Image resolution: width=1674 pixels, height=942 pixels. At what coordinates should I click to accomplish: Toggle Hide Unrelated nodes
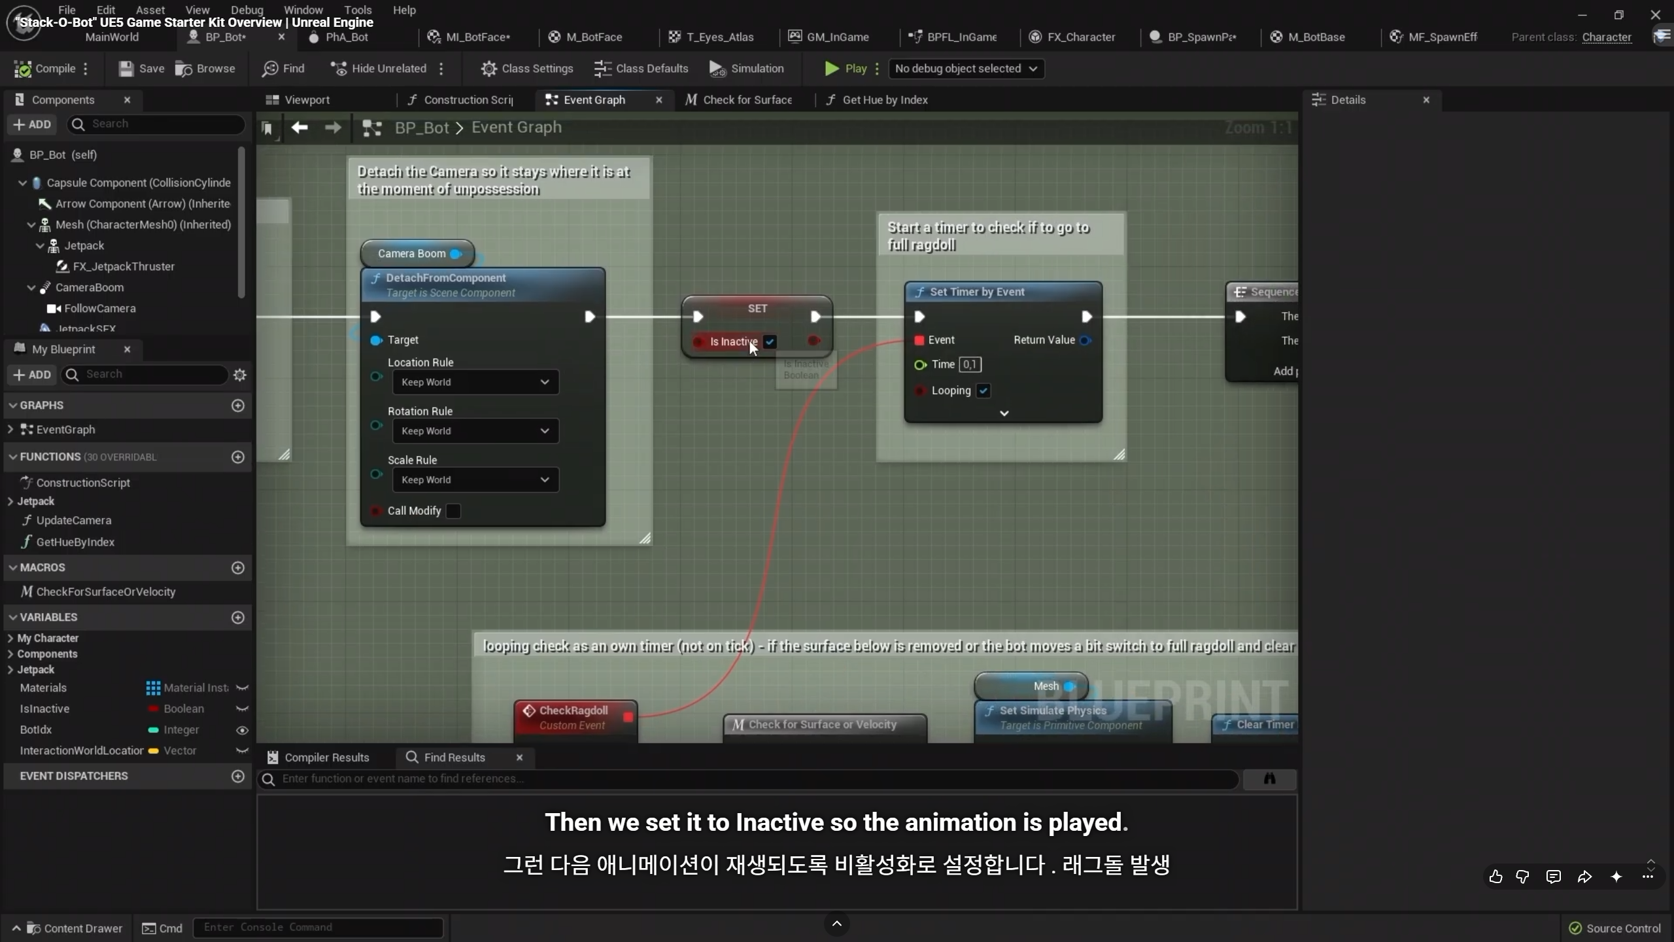pyautogui.click(x=379, y=69)
